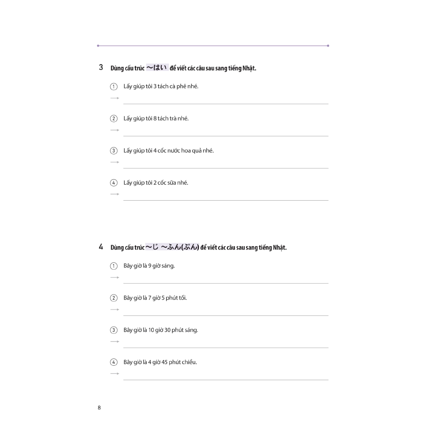Click circled number 3 in exercise 3

pyautogui.click(x=114, y=151)
